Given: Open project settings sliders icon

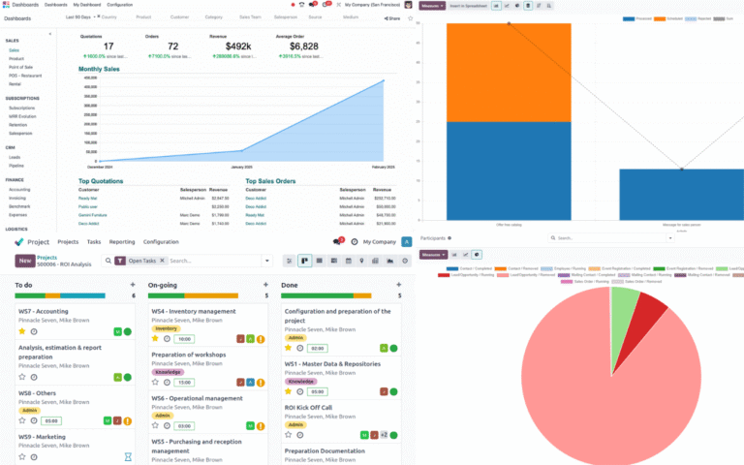Looking at the screenshot, I should [289, 261].
